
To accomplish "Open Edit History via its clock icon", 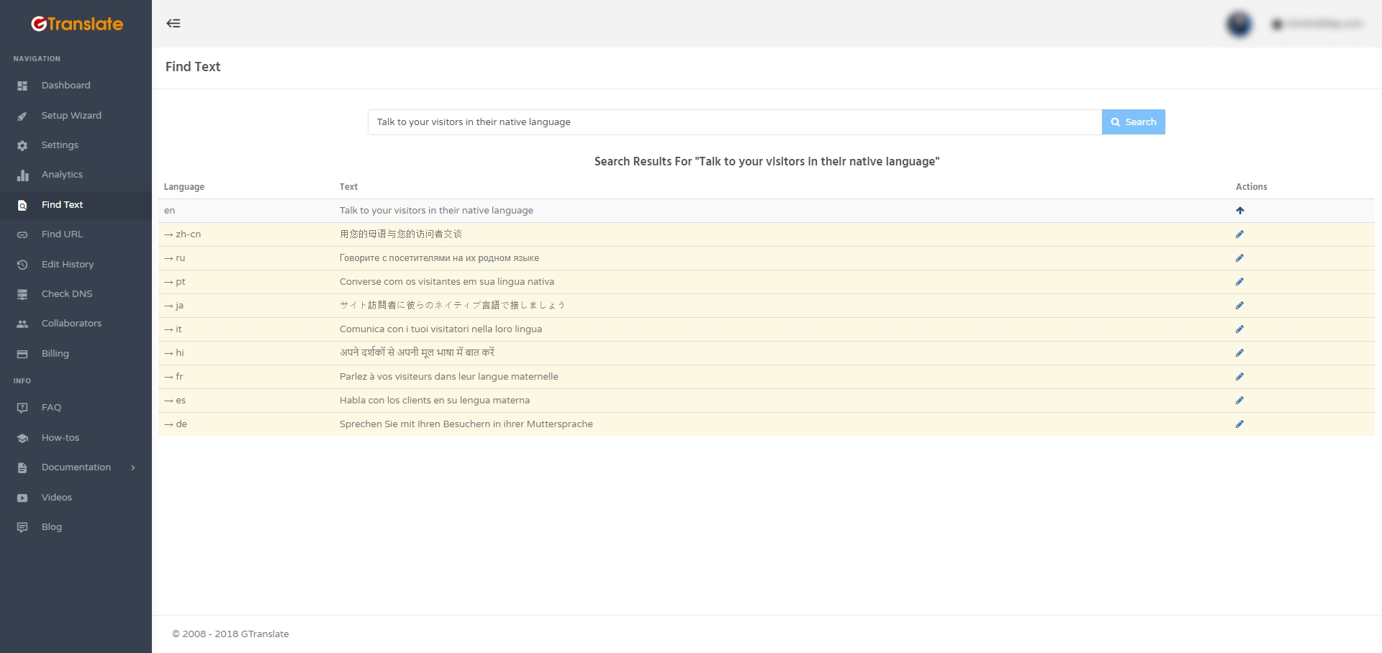I will [22, 264].
